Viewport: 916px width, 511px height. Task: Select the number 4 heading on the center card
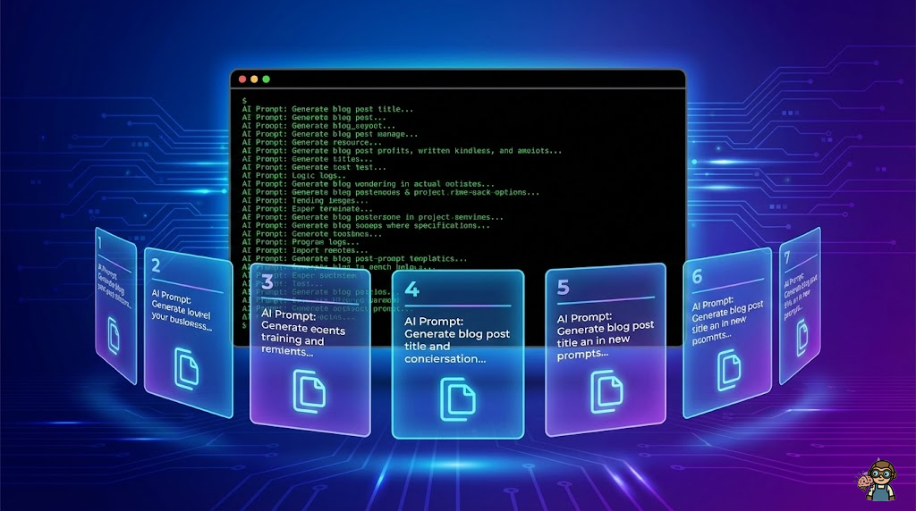point(412,289)
